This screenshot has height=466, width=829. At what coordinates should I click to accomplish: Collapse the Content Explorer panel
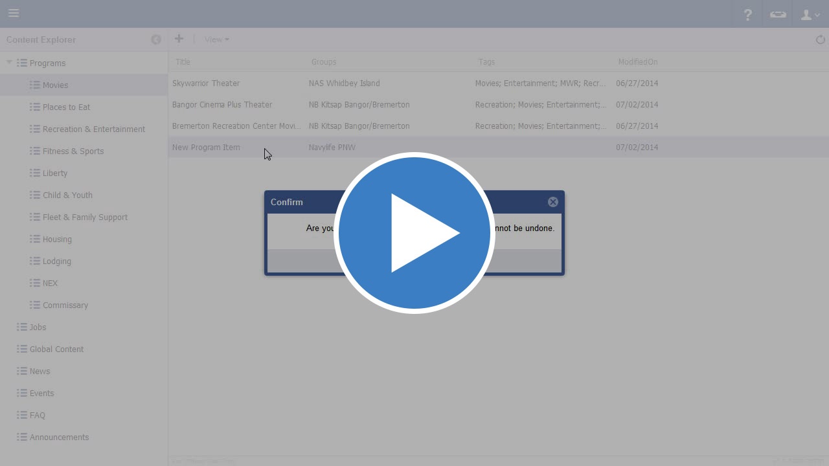(156, 39)
